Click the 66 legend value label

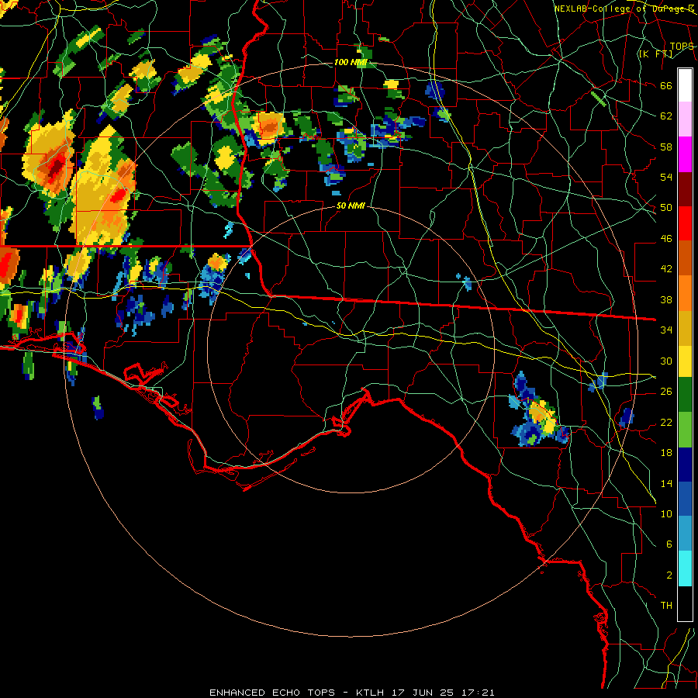coord(666,86)
